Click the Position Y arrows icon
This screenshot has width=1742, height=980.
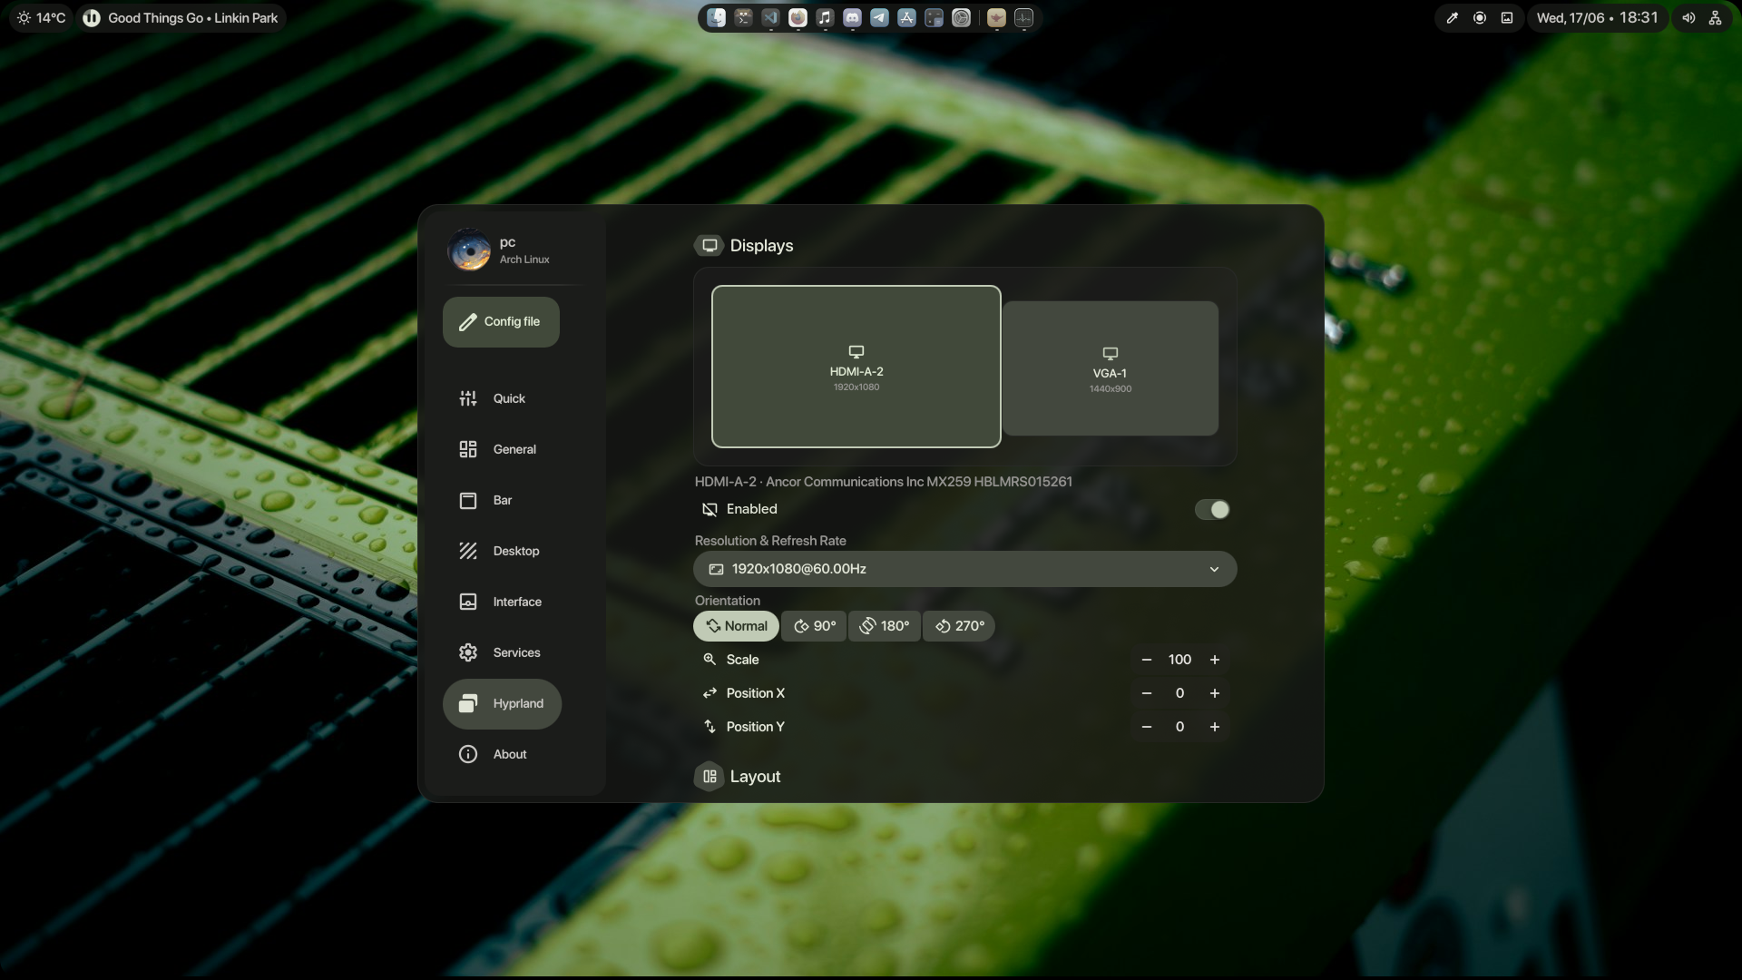point(710,727)
